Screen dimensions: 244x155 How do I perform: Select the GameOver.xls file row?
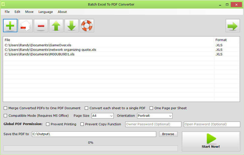[121, 45]
